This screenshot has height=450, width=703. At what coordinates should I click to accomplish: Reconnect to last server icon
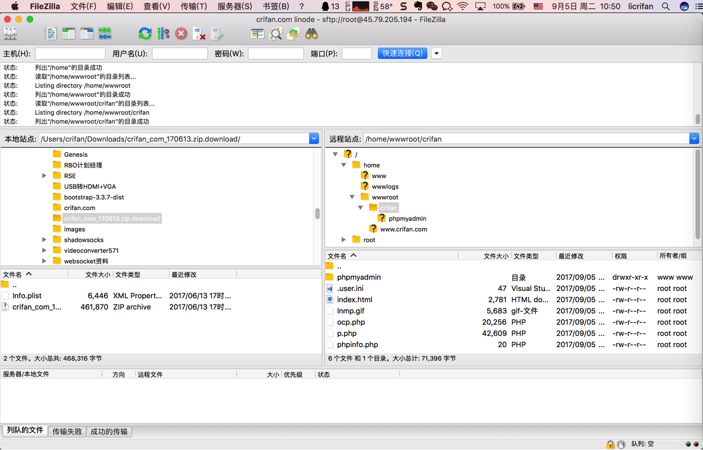point(217,34)
